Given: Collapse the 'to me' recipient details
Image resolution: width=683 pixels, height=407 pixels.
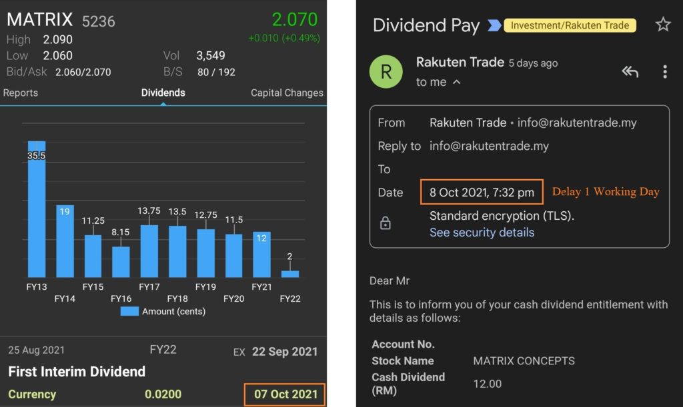Looking at the screenshot, I should [x=456, y=82].
